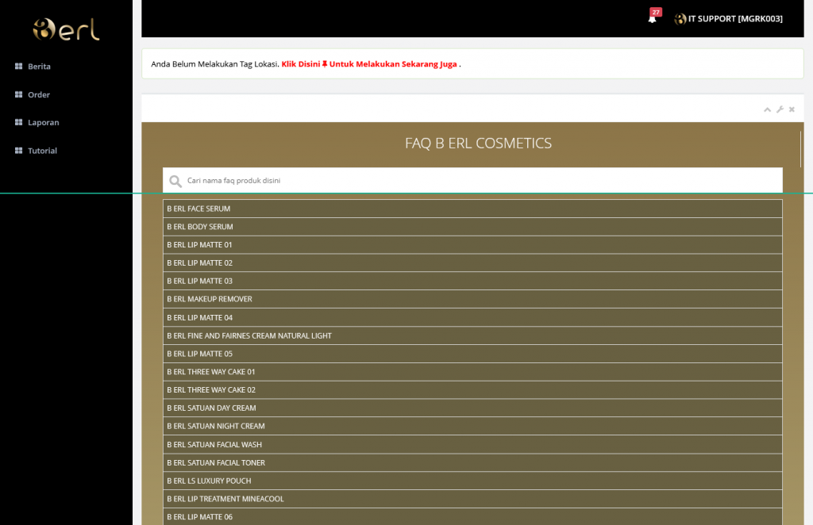
Task: Focus the FAQ product search field
Action: point(480,181)
